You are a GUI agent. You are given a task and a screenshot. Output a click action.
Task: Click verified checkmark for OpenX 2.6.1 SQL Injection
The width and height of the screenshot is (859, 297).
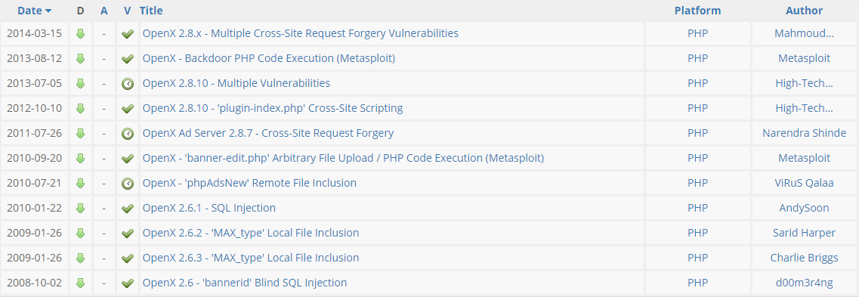click(x=128, y=209)
